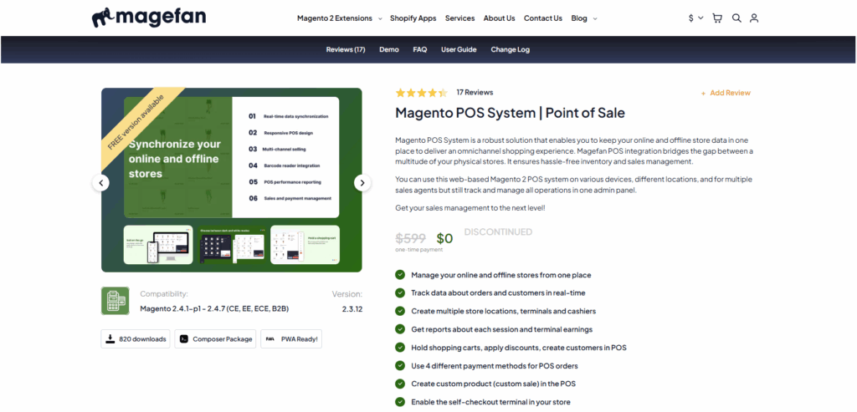Click the download arrow icon in downloads badge
This screenshot has height=412, width=857.
[111, 339]
